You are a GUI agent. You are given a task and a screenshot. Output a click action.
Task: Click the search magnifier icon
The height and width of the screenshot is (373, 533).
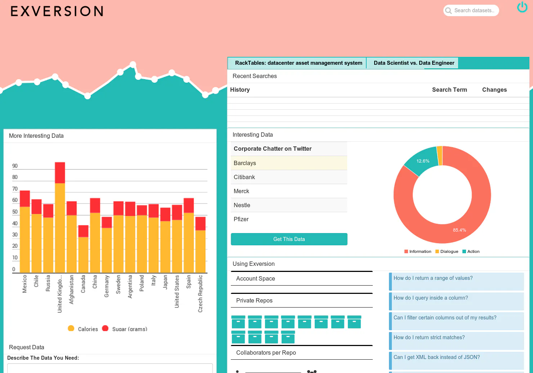[x=448, y=10]
